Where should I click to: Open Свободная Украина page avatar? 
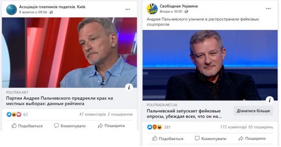[x=152, y=9]
